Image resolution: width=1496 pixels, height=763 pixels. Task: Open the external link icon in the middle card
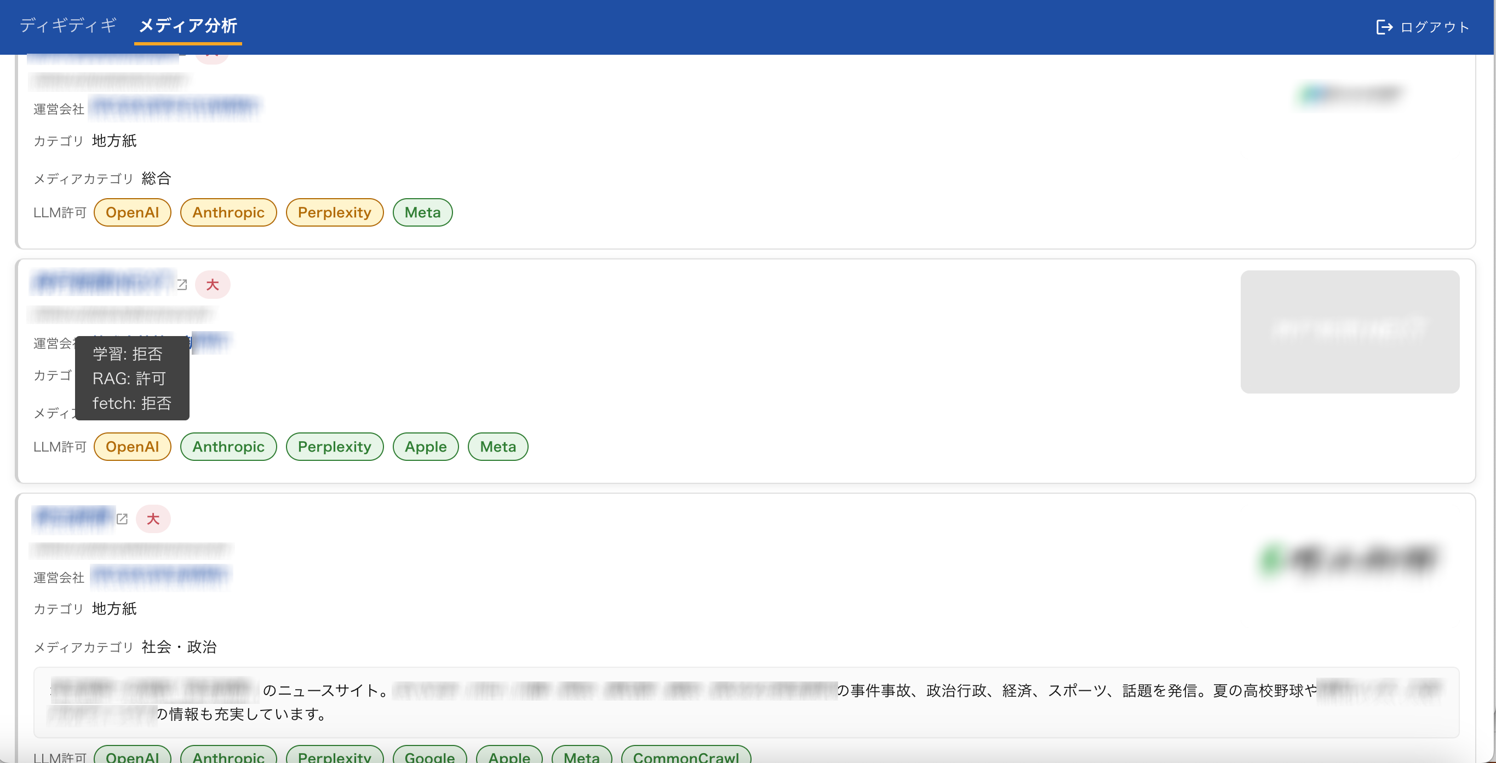(x=182, y=284)
